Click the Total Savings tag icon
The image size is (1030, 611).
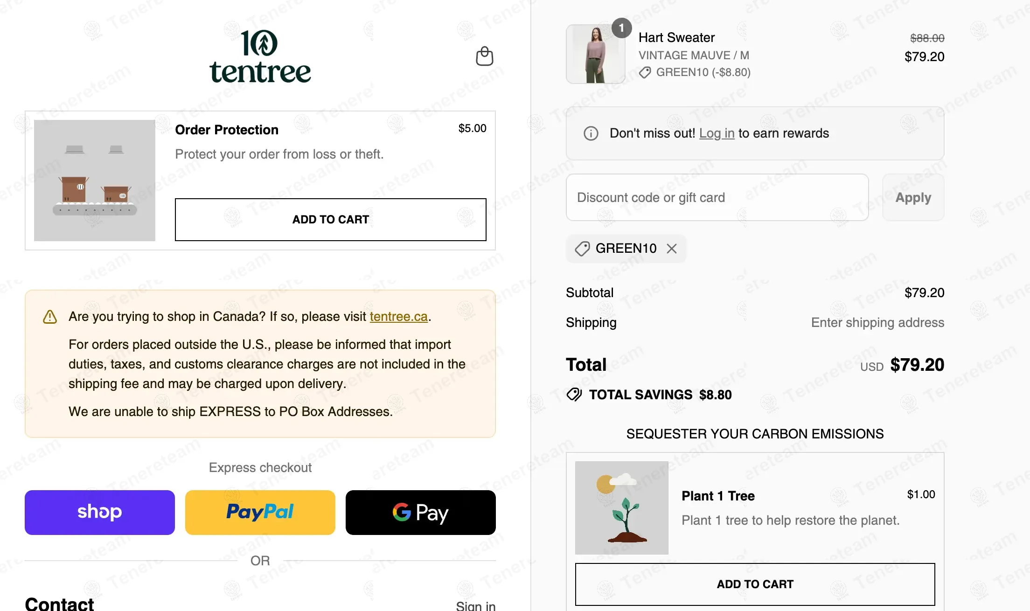pyautogui.click(x=574, y=395)
